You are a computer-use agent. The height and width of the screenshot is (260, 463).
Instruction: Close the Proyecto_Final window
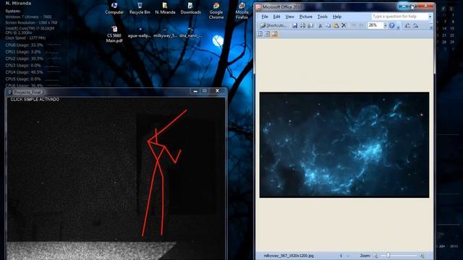217,91
